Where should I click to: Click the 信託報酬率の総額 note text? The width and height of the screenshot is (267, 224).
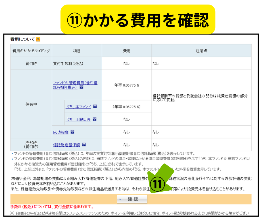coord(200,98)
